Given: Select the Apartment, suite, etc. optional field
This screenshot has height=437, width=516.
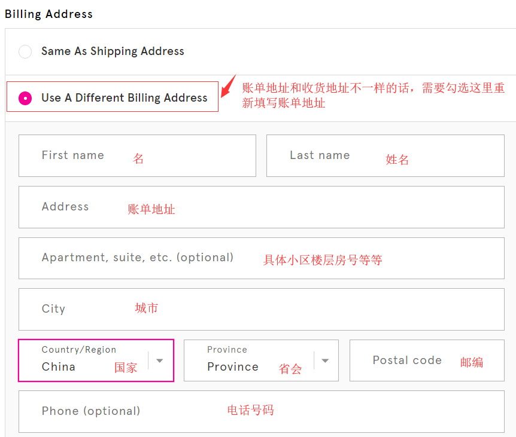Looking at the screenshot, I should pos(261,258).
